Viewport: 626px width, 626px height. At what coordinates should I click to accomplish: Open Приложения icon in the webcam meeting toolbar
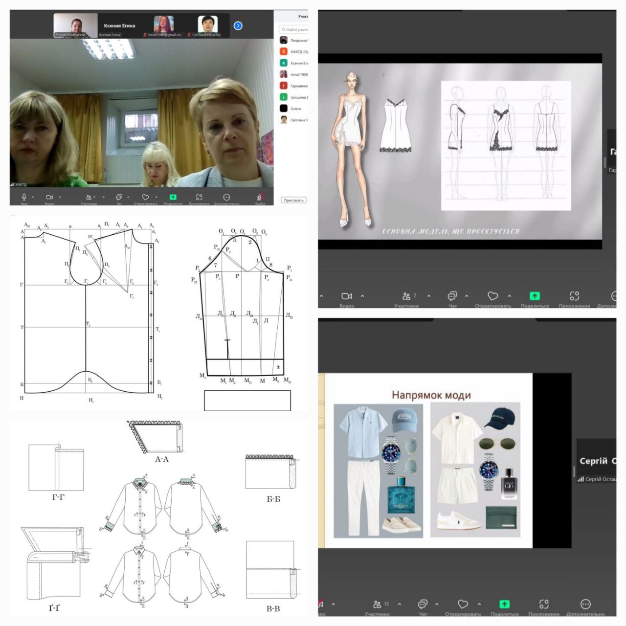click(x=199, y=197)
